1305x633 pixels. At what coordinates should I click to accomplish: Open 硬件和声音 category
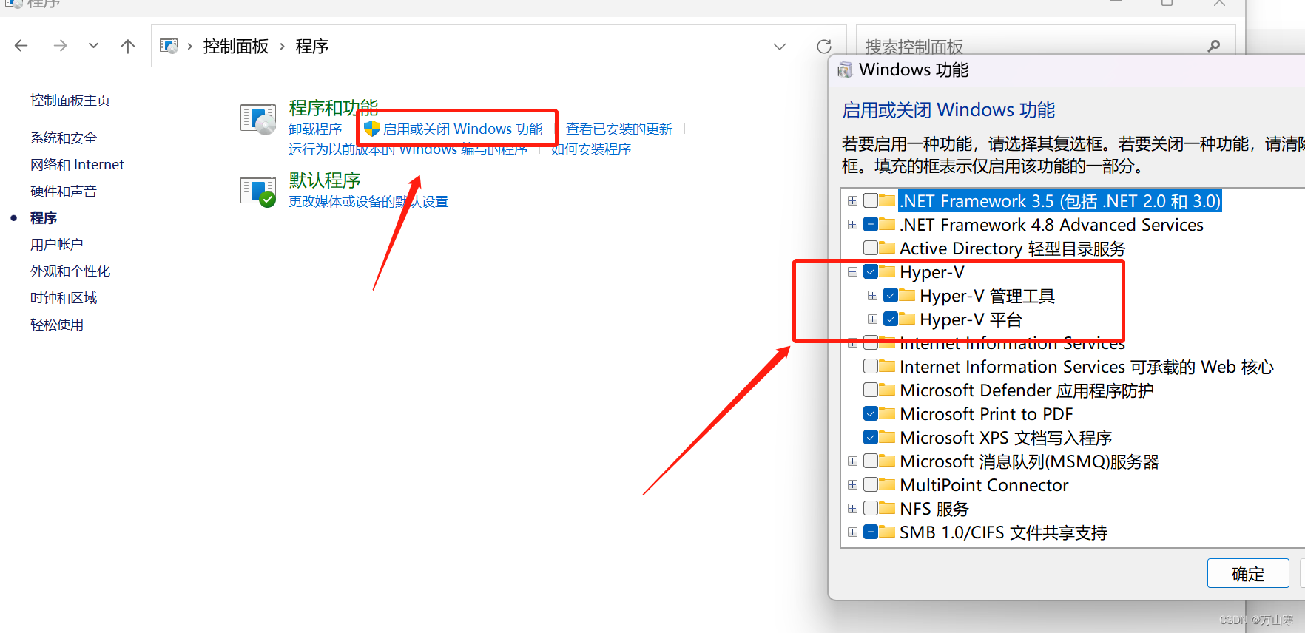(64, 192)
